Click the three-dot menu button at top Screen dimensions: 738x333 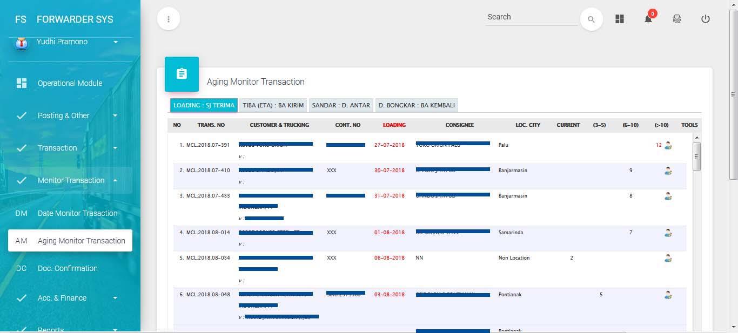click(169, 19)
